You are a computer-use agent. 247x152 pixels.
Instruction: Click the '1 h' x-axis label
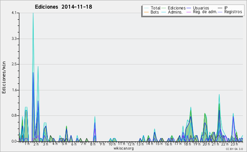27,144
